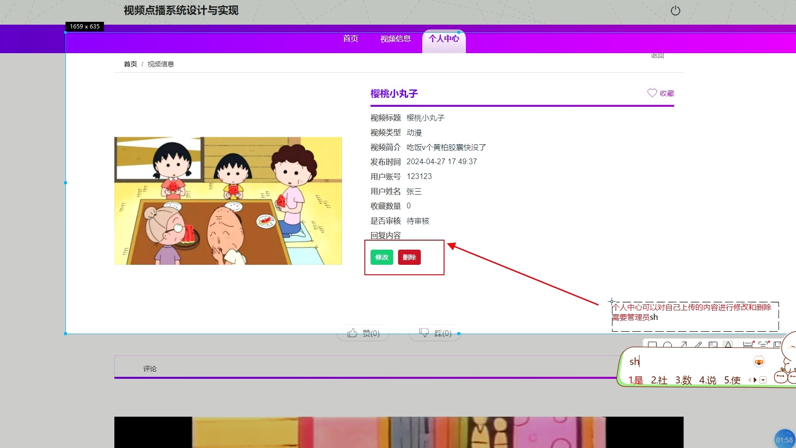Go to previous IME candidate page arrow
Image resolution: width=796 pixels, height=448 pixels.
point(750,380)
